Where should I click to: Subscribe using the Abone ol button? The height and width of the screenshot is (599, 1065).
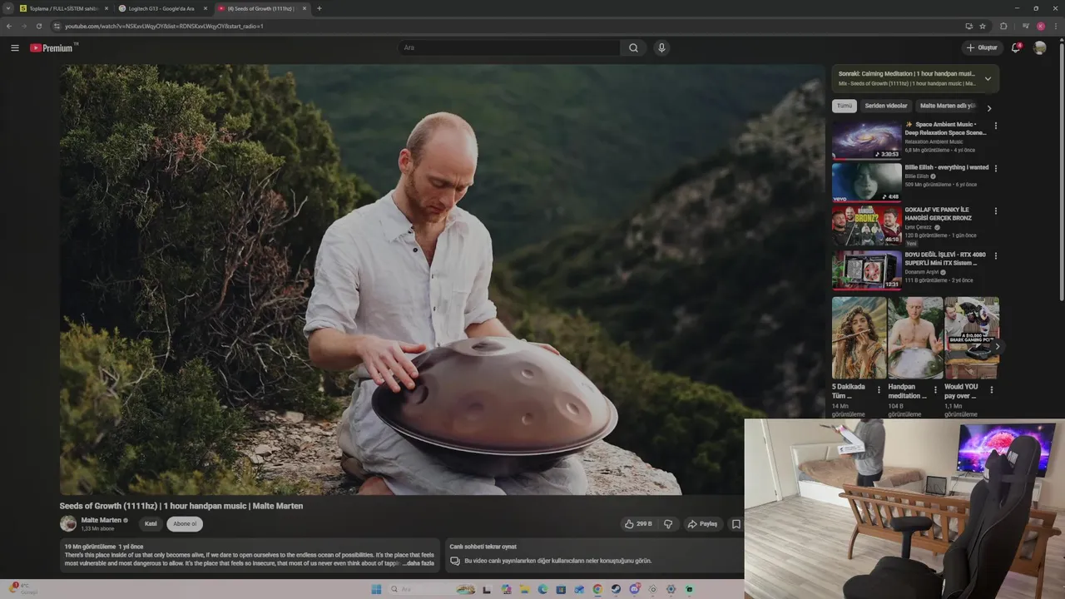185,524
